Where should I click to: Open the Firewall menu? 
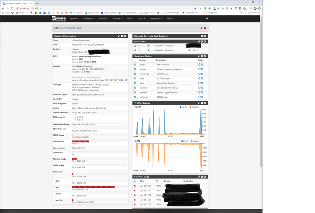(103, 19)
